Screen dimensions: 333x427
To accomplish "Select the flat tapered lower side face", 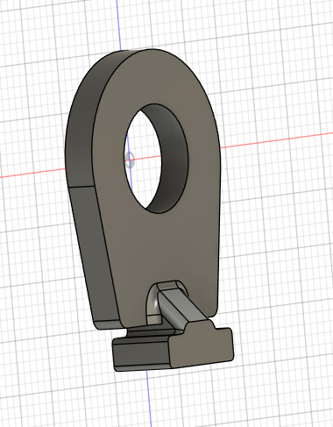I will pyautogui.click(x=94, y=252).
